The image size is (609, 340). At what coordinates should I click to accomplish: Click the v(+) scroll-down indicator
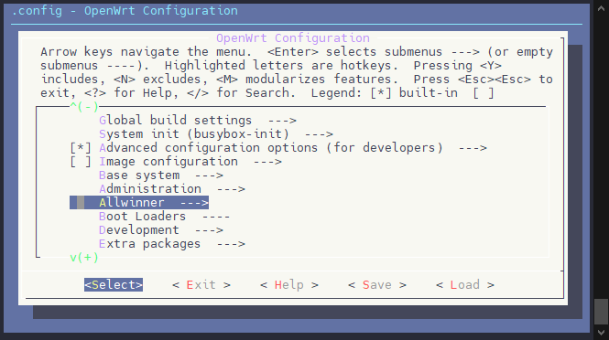[x=84, y=258]
